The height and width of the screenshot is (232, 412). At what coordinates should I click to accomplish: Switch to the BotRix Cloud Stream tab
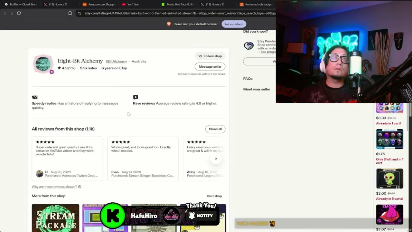click(21, 4)
